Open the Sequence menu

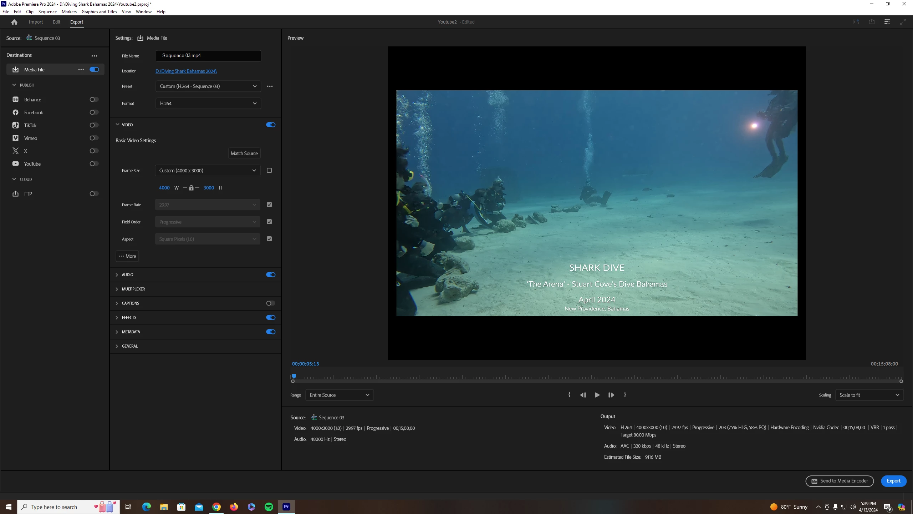(x=47, y=12)
